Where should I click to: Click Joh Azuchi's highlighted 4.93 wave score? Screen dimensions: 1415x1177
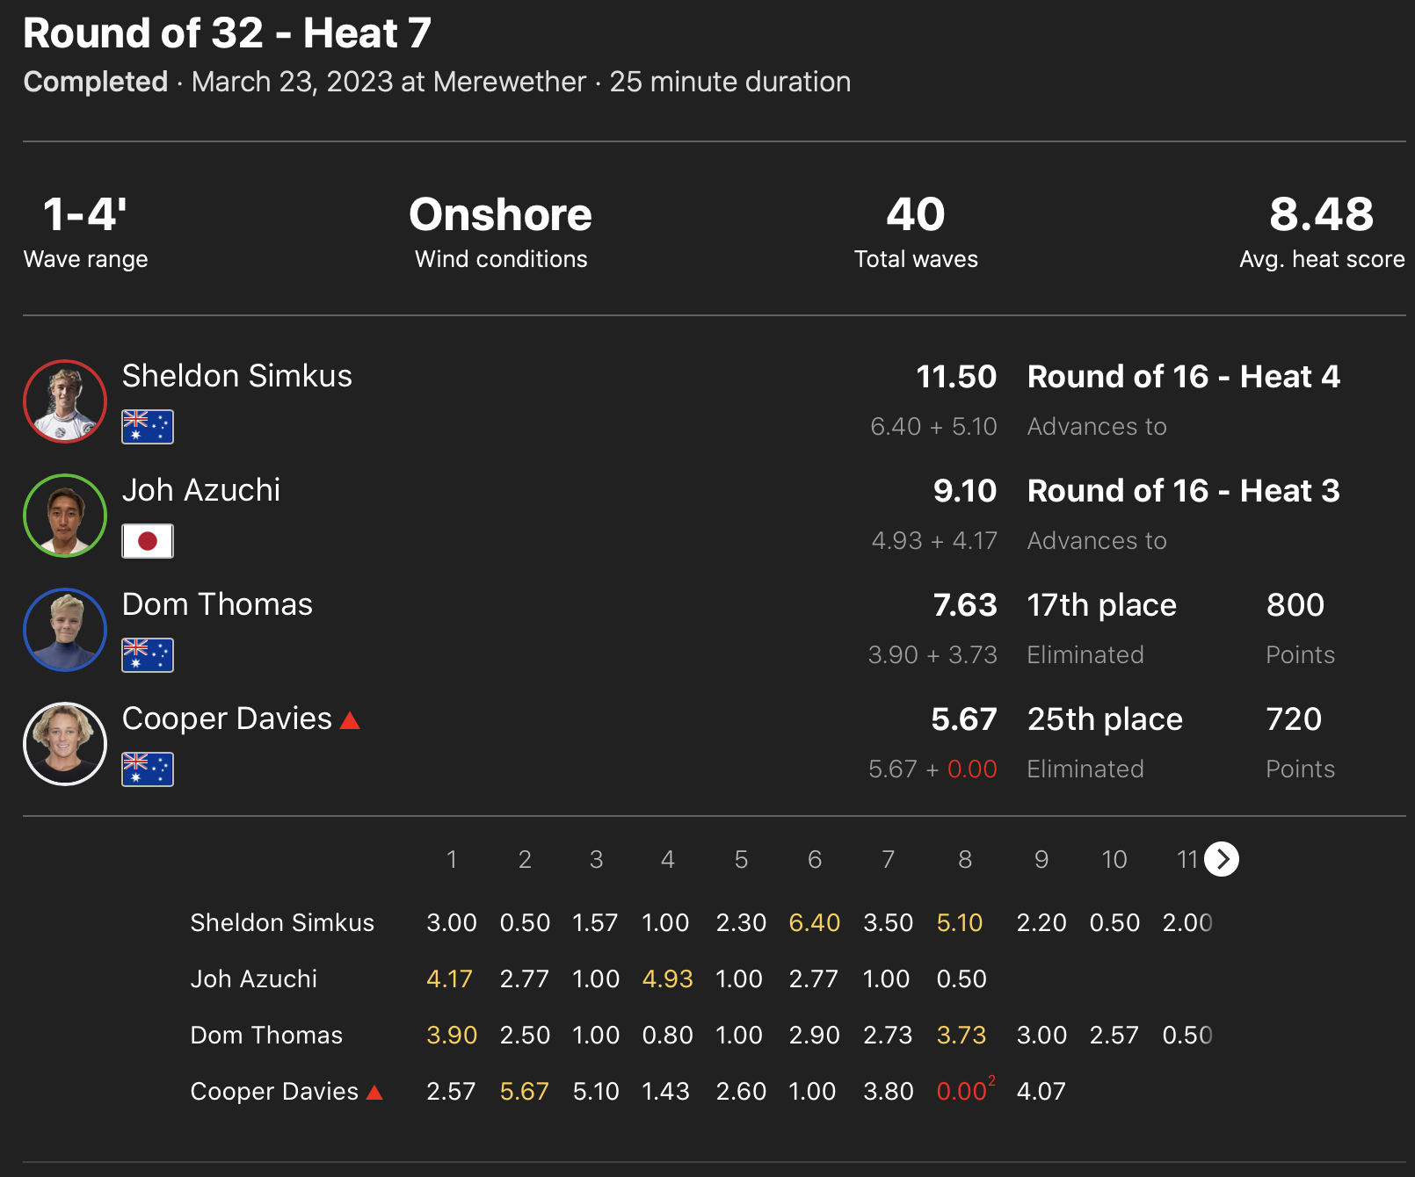tap(667, 979)
